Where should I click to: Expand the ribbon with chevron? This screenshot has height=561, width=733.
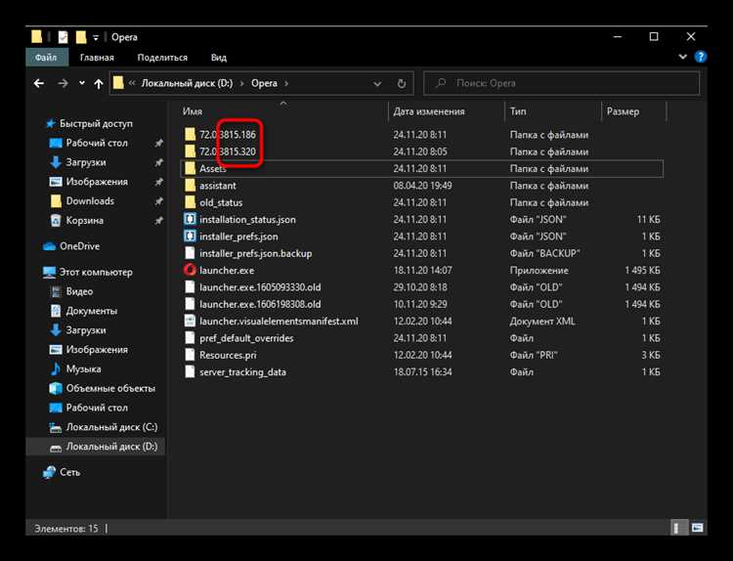click(682, 57)
